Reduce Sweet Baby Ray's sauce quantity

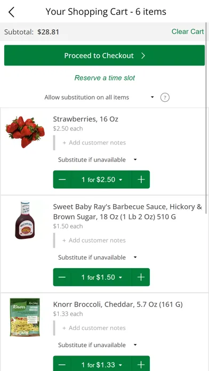(x=62, y=277)
